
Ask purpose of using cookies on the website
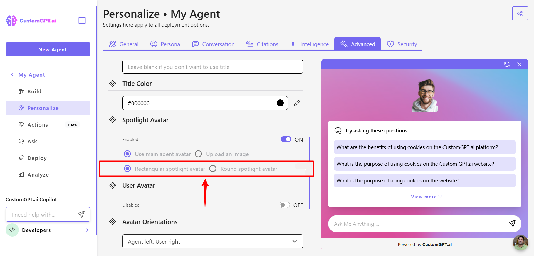tap(425, 180)
